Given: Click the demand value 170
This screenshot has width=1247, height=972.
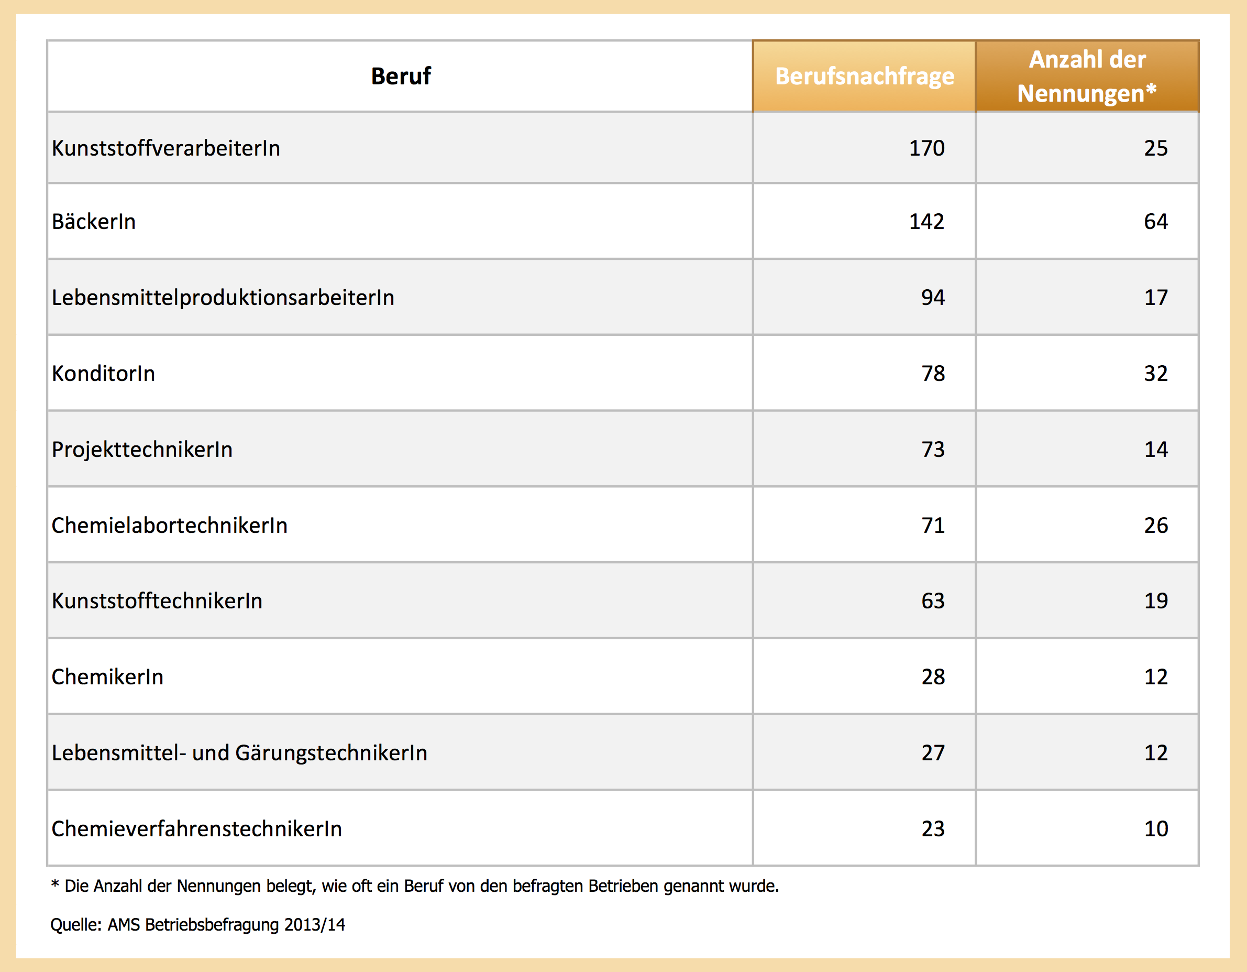Looking at the screenshot, I should 926,148.
